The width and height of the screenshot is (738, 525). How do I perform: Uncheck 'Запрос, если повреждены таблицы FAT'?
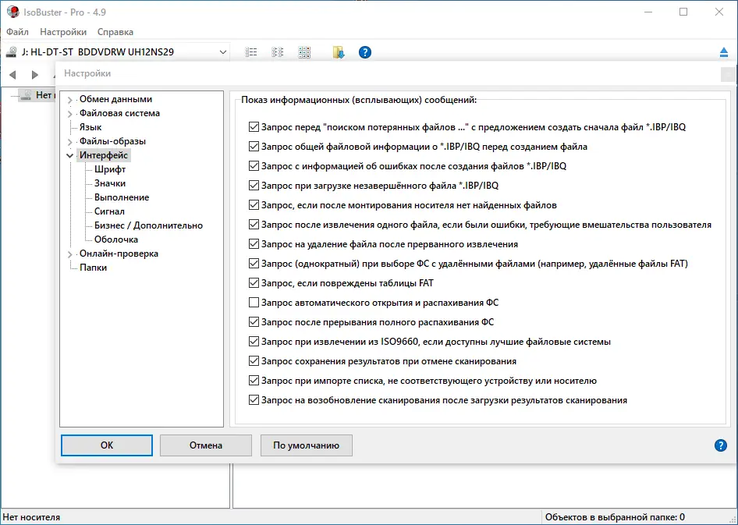[x=254, y=283]
